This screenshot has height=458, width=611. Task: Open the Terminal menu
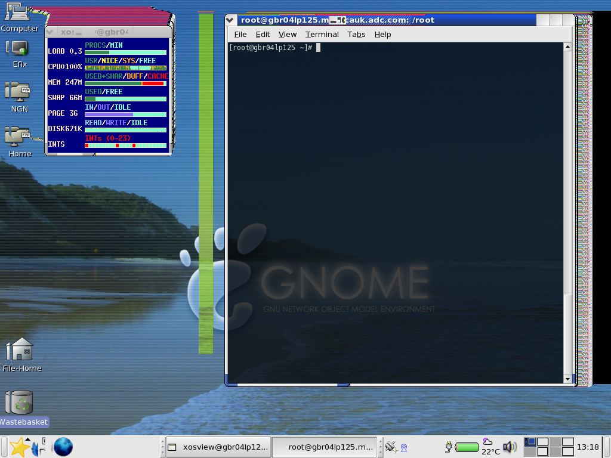pos(322,35)
